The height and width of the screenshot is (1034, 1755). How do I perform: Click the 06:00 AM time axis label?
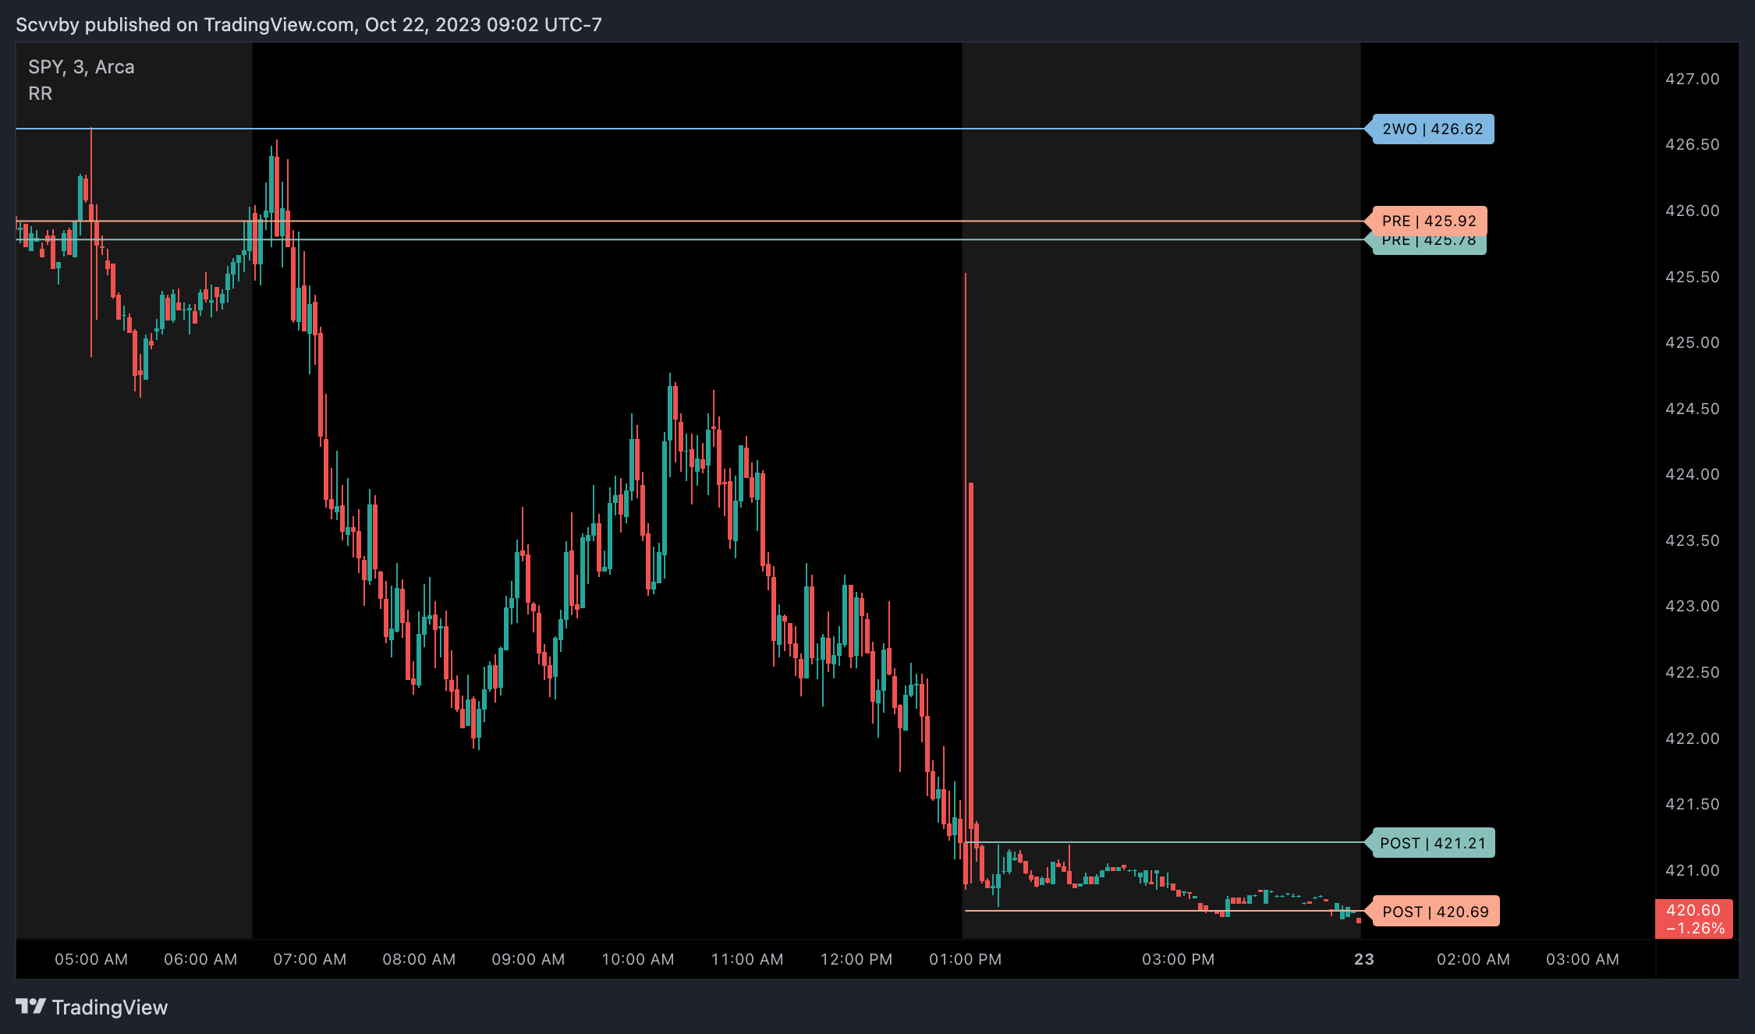(200, 959)
